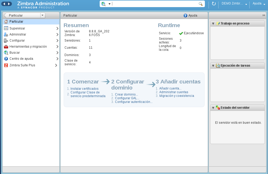This screenshot has height=174, width=268.
Task: Click the Ejecución de tareas checklist icon
Action: click(218, 66)
